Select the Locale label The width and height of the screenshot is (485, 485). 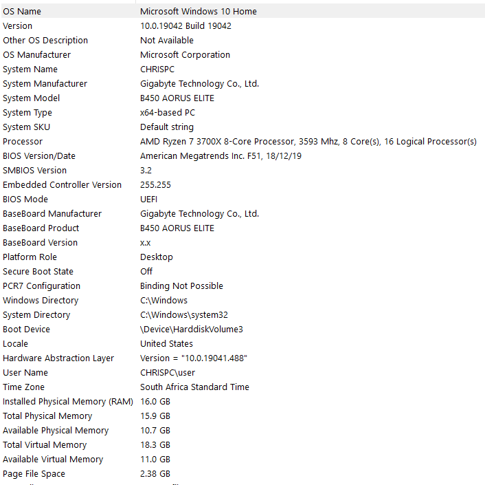click(16, 344)
